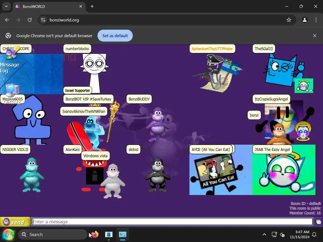
Task: Click the active taskbar window icon
Action: [123, 234]
